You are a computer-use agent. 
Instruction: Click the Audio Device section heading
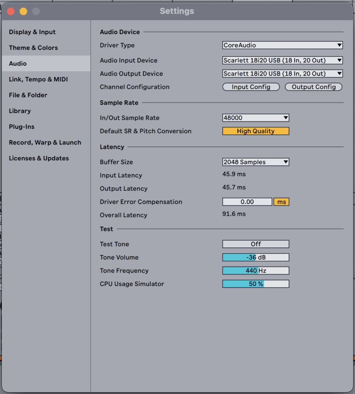(120, 32)
